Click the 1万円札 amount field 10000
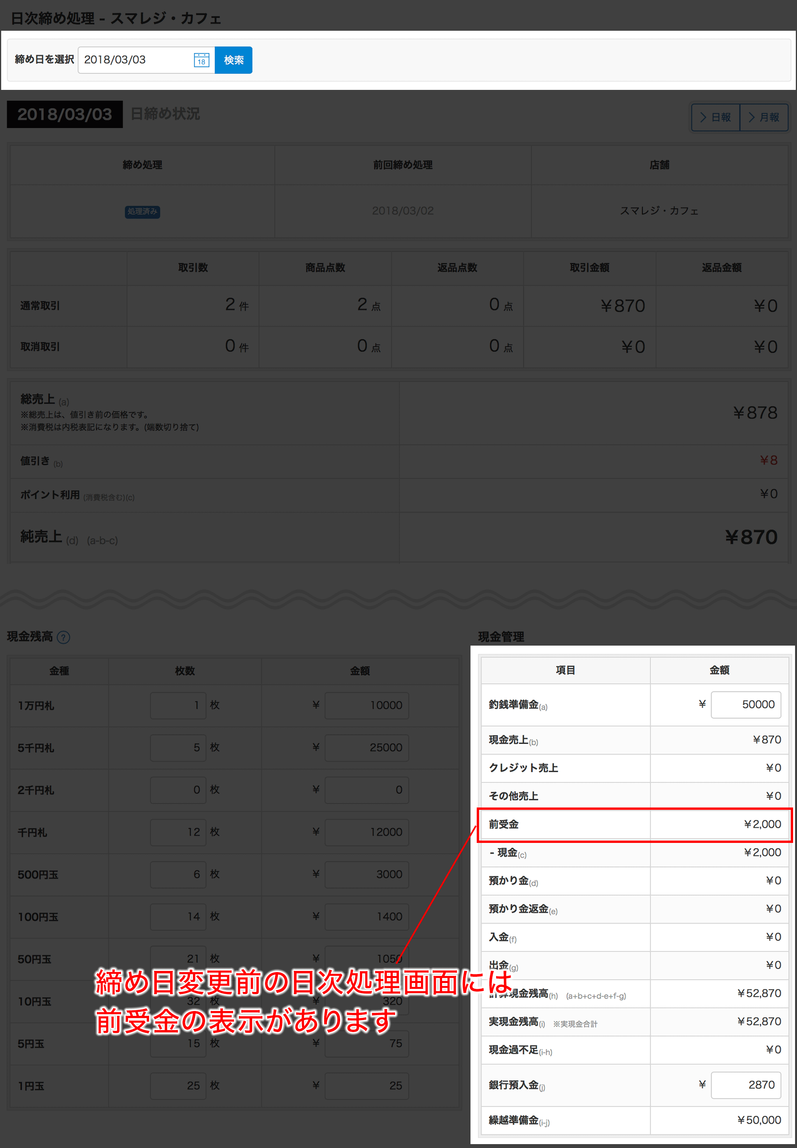The width and height of the screenshot is (797, 1148). click(x=367, y=705)
